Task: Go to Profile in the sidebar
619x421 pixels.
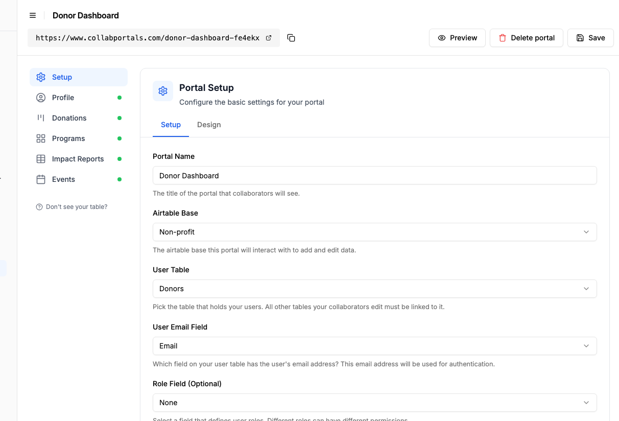Action: tap(79, 98)
